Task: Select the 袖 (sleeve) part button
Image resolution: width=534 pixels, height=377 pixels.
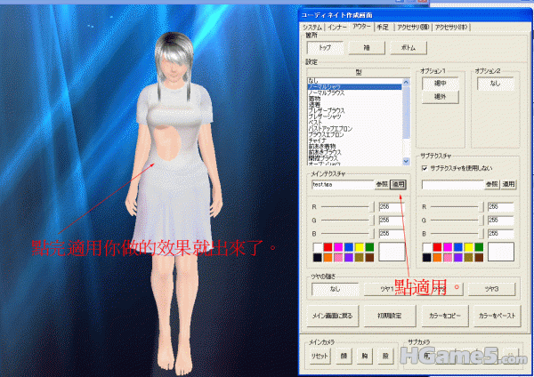Action: pyautogui.click(x=365, y=48)
